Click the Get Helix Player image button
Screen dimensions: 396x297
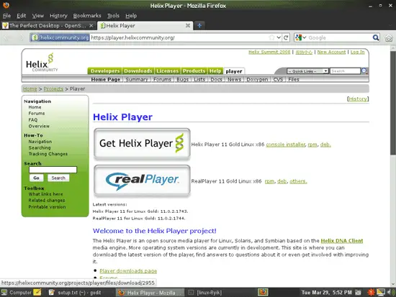click(142, 144)
